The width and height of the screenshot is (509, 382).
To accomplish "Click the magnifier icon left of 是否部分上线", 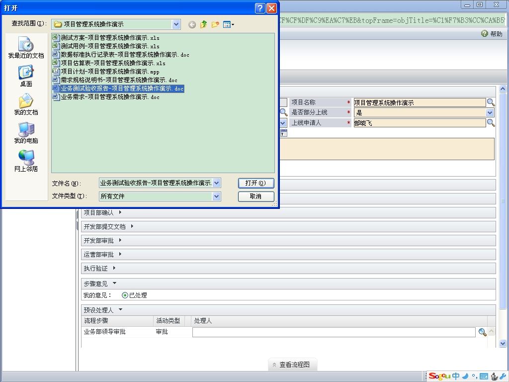I will coord(284,112).
